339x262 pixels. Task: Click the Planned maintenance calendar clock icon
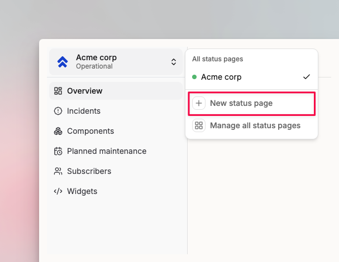click(58, 151)
